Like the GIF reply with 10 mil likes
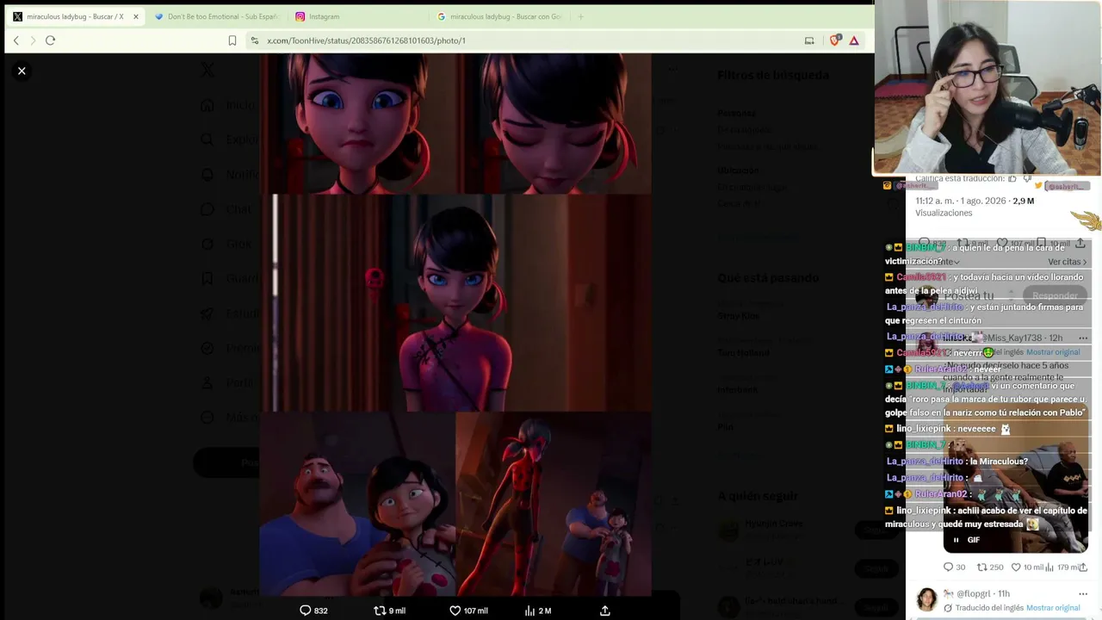The width and height of the screenshot is (1102, 620). (x=1027, y=567)
